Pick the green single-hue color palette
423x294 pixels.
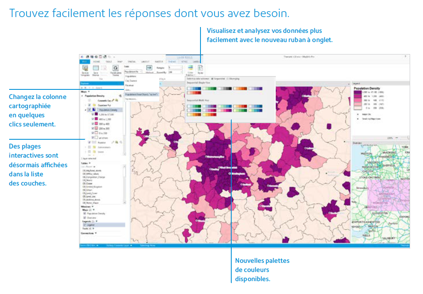(x=209, y=89)
